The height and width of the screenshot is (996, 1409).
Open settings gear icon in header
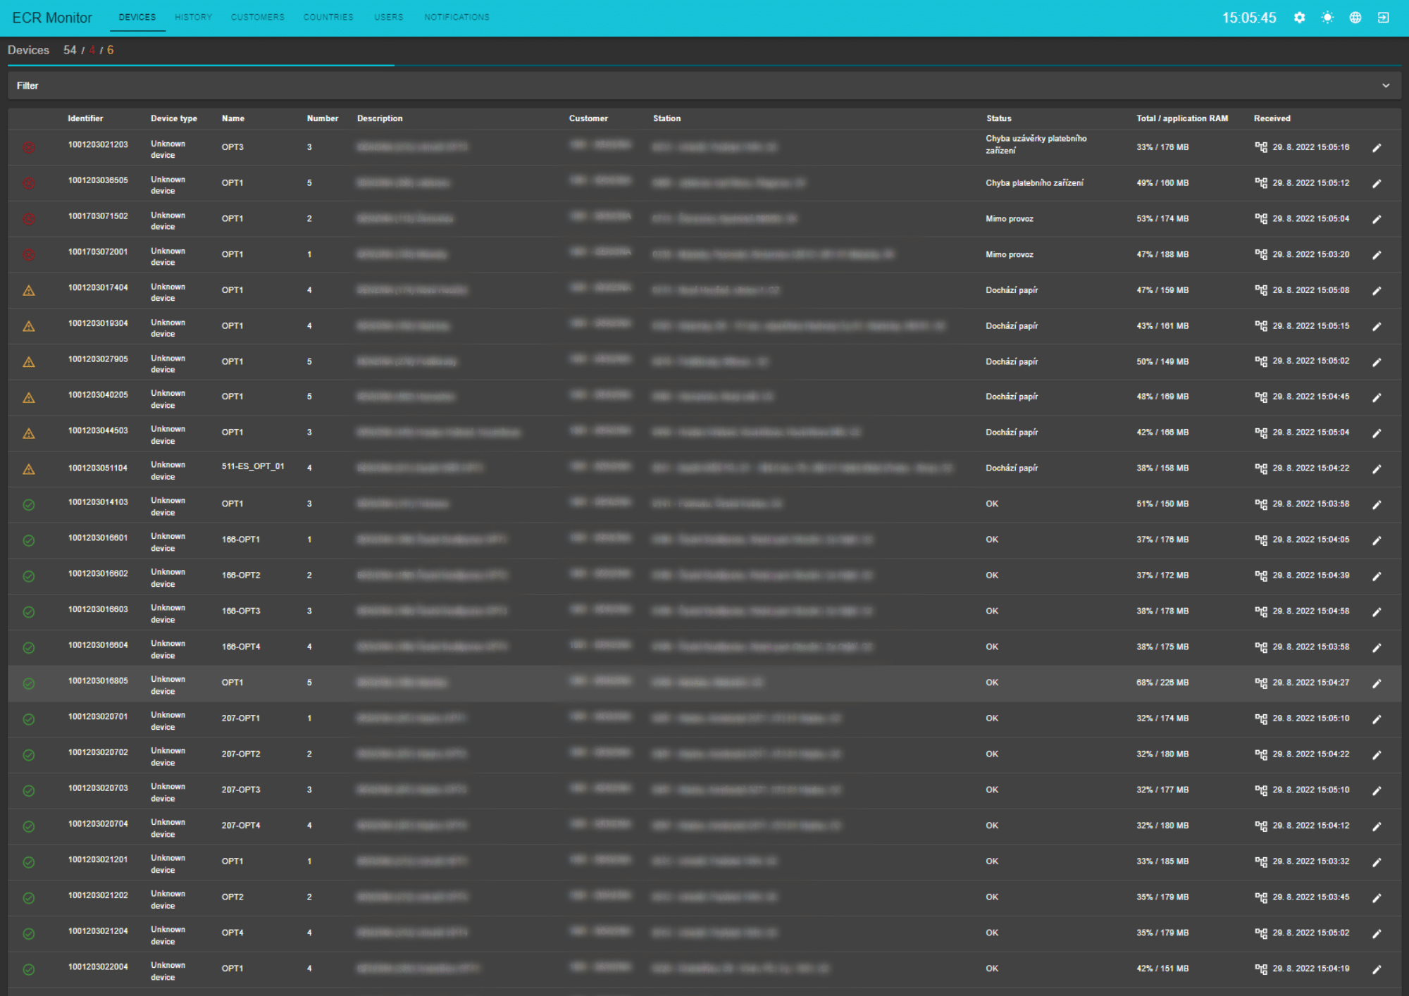click(x=1299, y=18)
